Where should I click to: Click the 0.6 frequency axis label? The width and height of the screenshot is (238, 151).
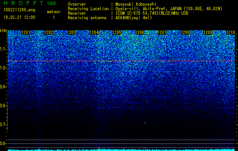click(x=3, y=143)
